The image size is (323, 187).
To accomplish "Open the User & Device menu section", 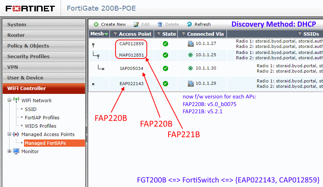I will 44,78.
